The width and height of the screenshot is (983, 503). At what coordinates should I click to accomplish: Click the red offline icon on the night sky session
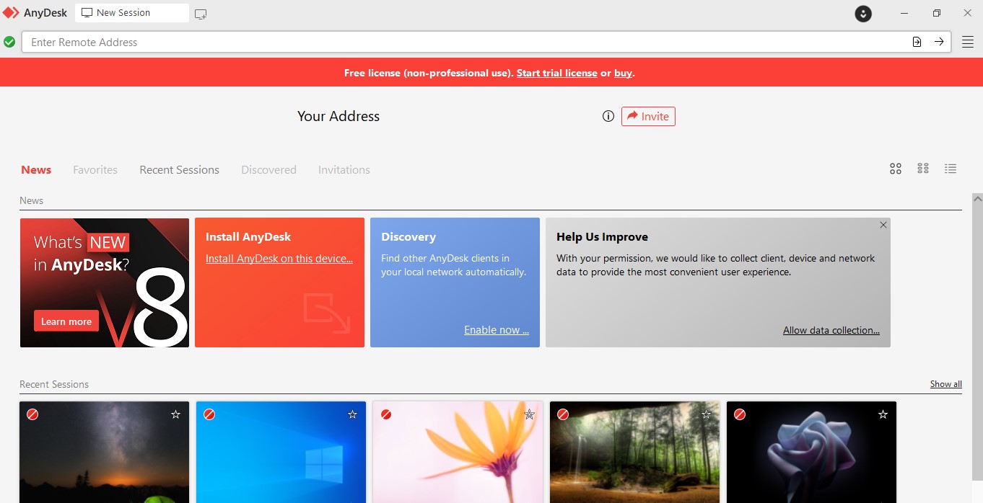[32, 414]
